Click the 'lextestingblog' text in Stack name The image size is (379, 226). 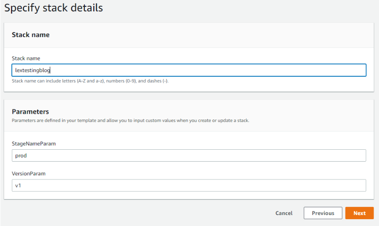coord(32,70)
